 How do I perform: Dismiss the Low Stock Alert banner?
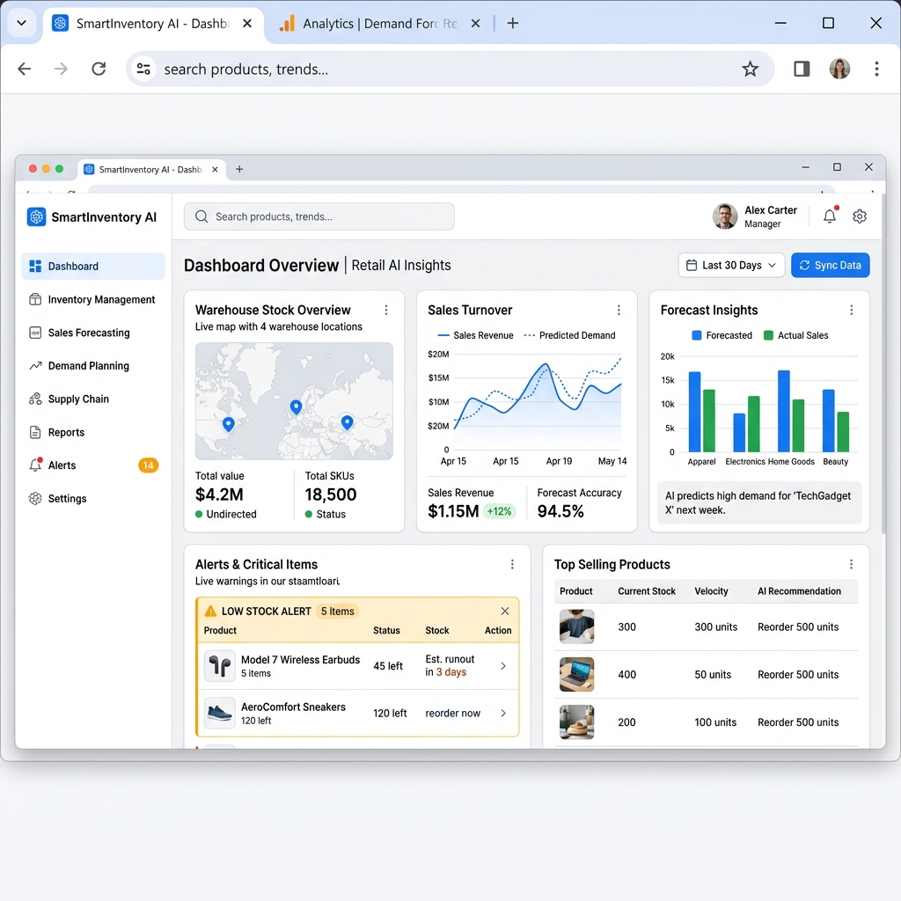505,611
